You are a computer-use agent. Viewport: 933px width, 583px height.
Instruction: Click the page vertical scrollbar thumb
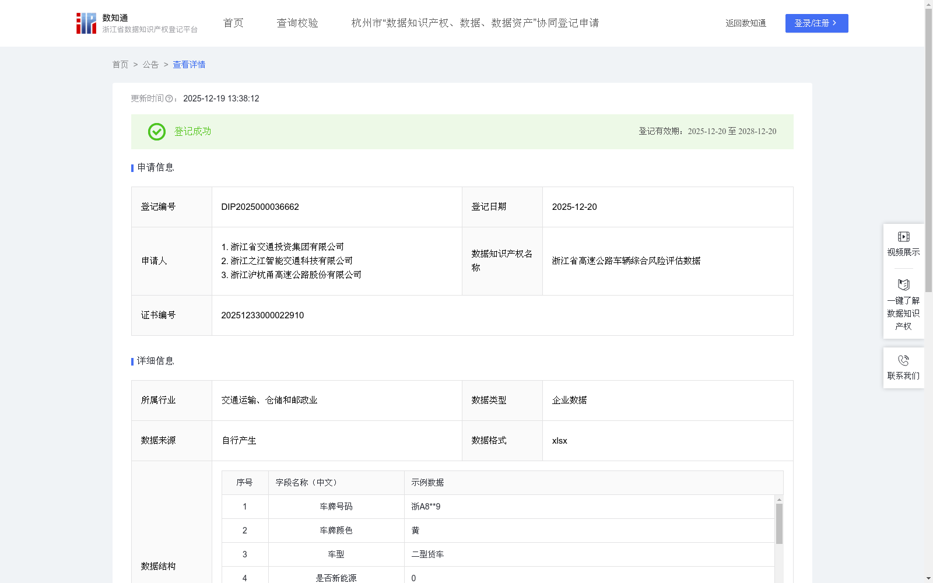pyautogui.click(x=928, y=150)
